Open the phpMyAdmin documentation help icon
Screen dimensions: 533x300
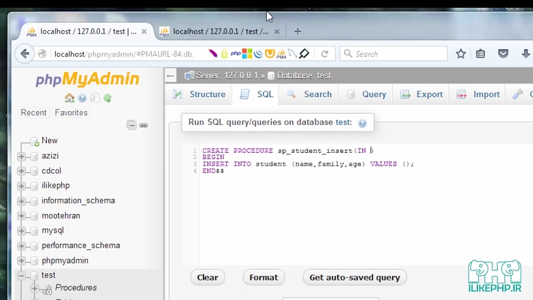click(82, 98)
